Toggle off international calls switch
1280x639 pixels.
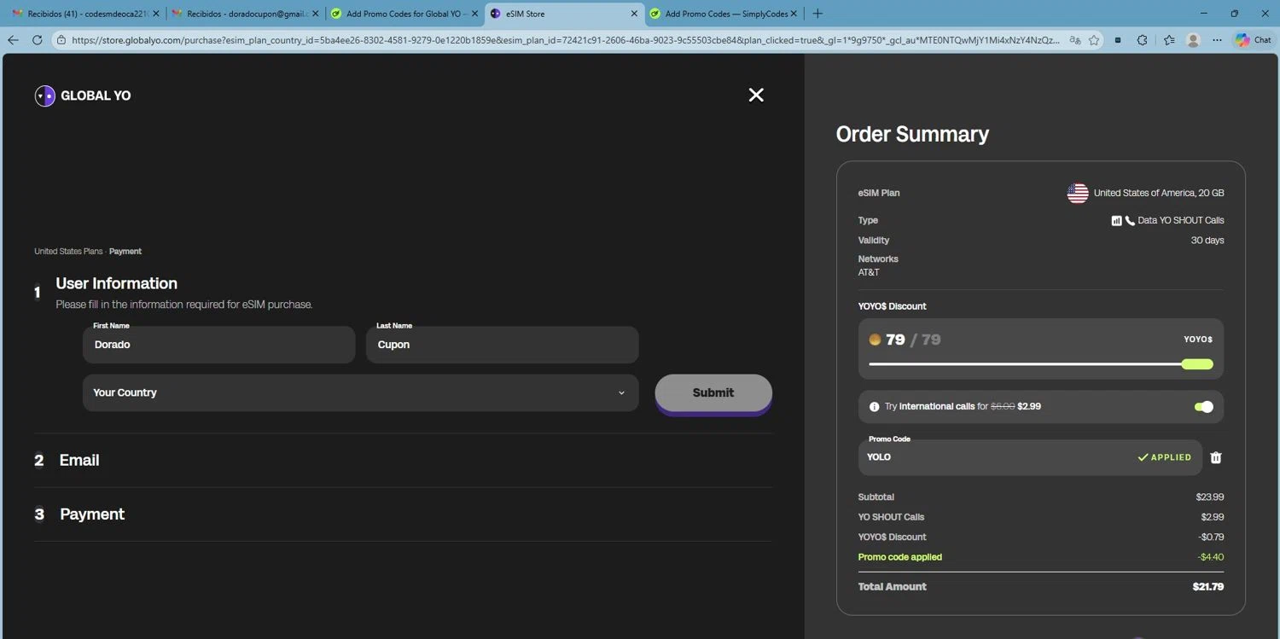1203,407
